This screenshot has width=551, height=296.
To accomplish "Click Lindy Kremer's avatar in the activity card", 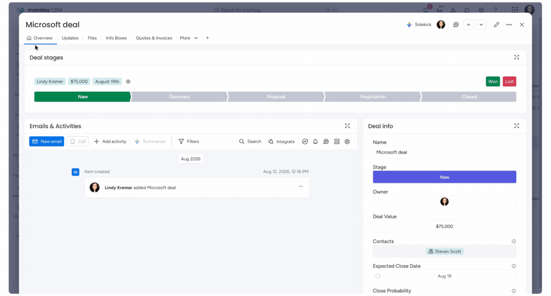I will (94, 187).
